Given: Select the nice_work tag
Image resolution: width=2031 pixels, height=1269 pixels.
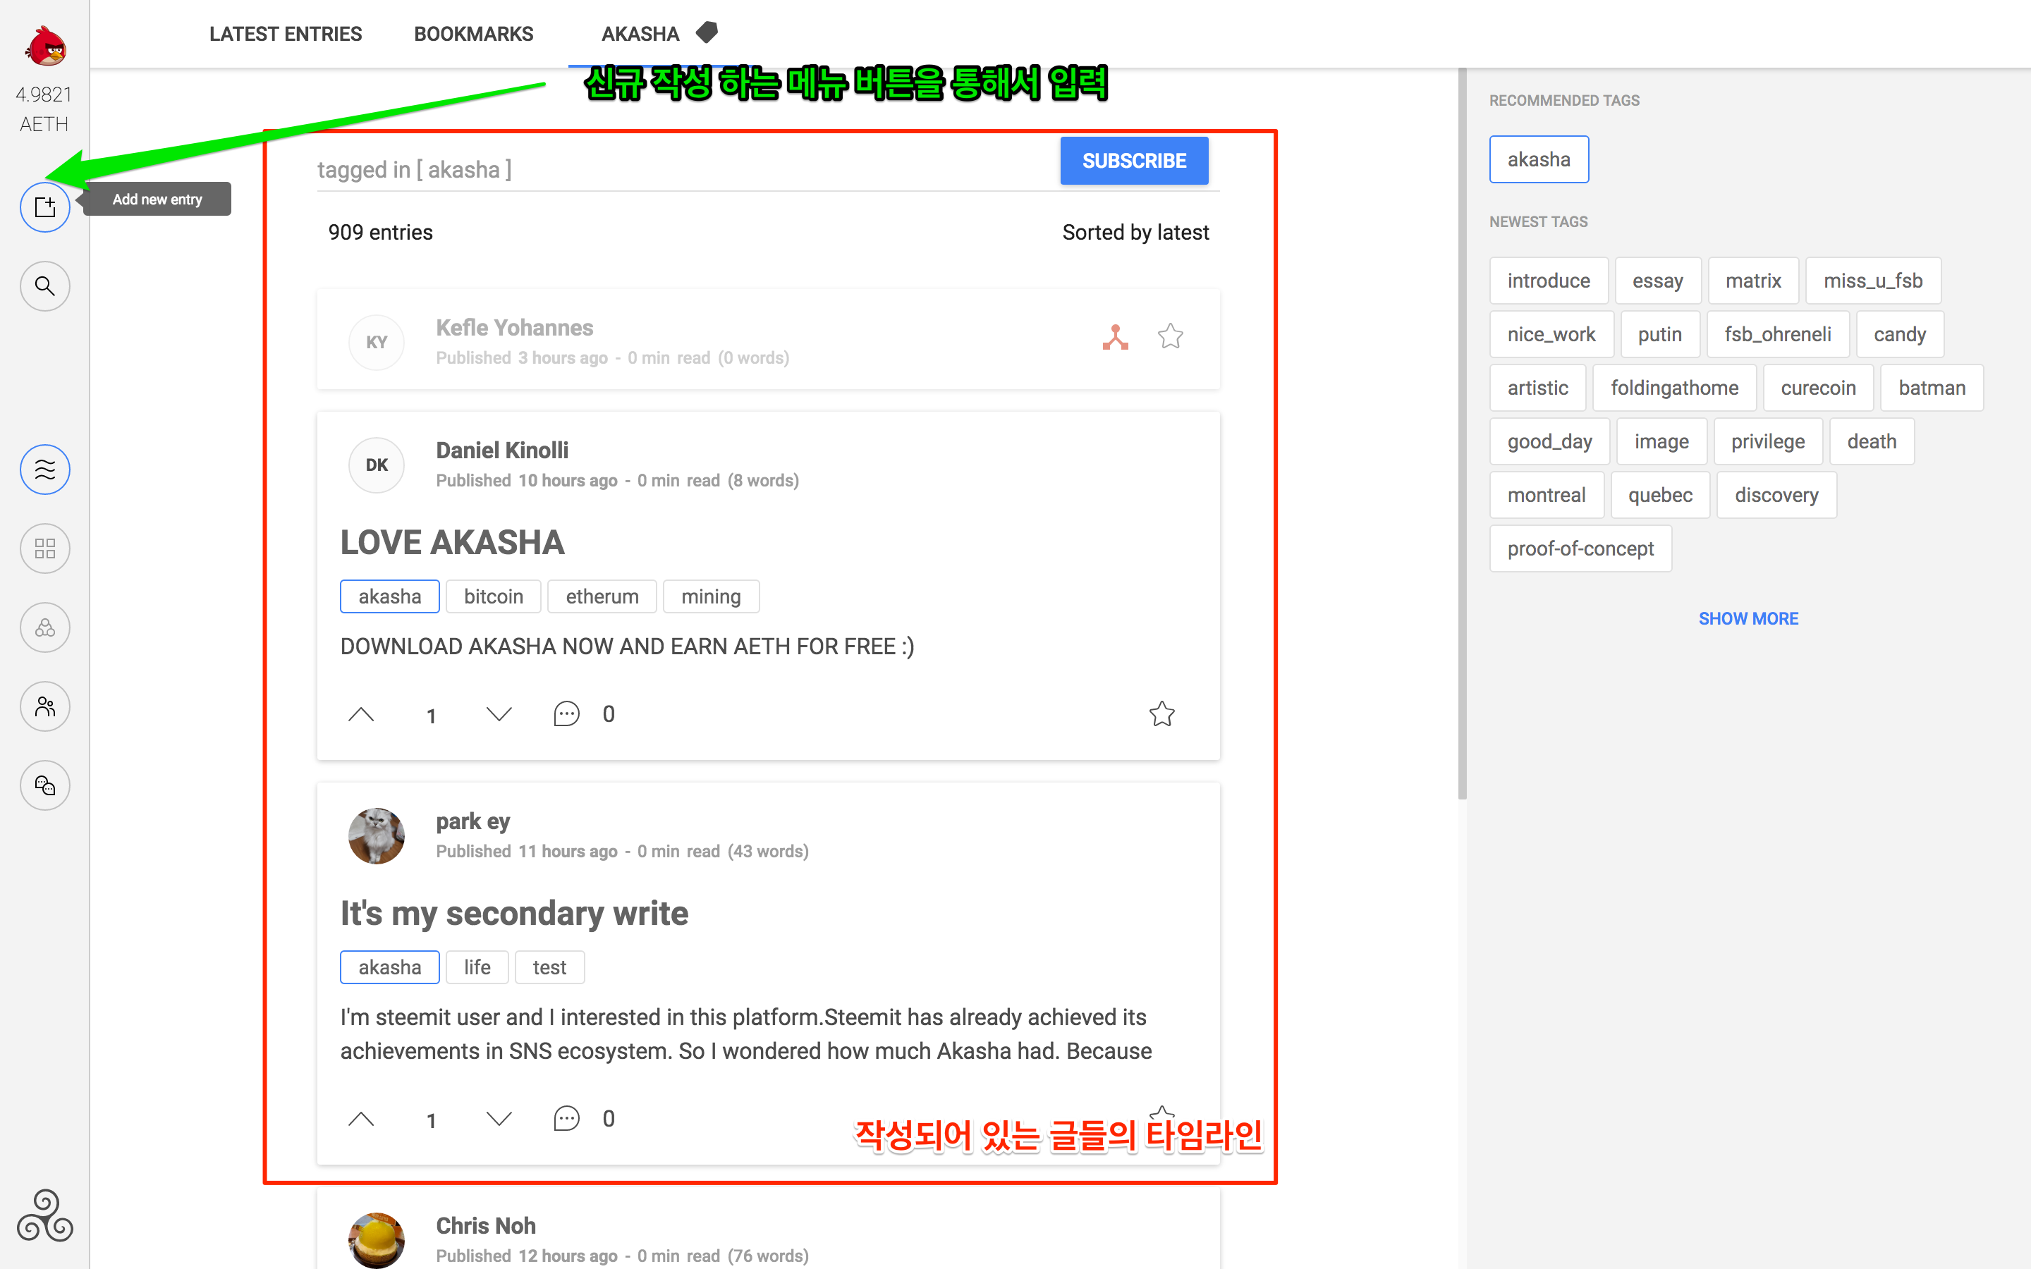Looking at the screenshot, I should click(x=1551, y=334).
